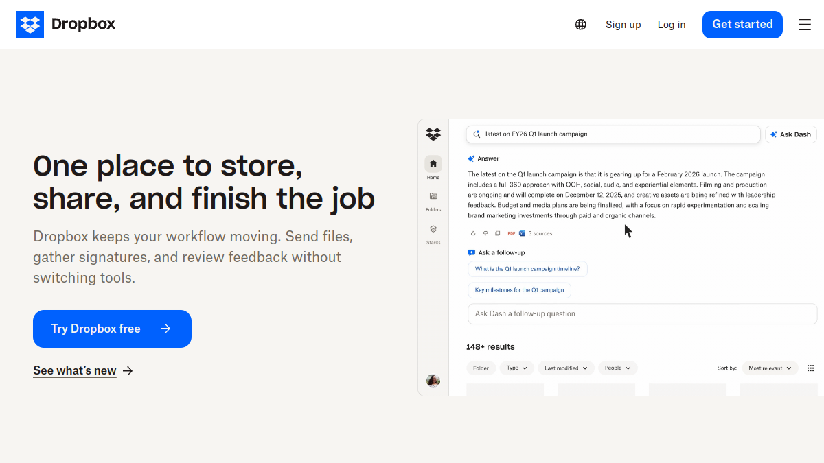Select 'Key milestones for the Q1 campaign' suggestion
The height and width of the screenshot is (463, 824).
point(520,290)
